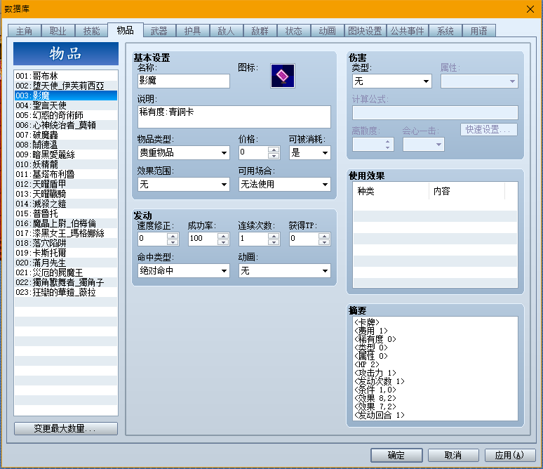Select item 004:聖言天使
The width and height of the screenshot is (543, 469).
pyautogui.click(x=66, y=105)
